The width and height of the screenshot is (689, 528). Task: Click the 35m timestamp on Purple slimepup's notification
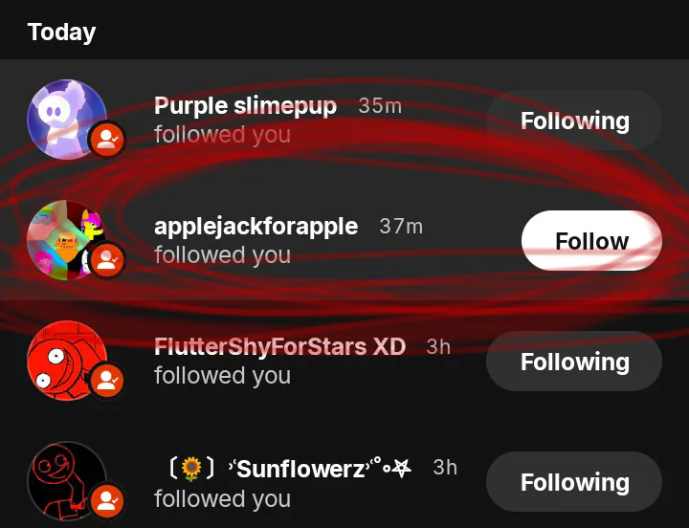coord(380,106)
